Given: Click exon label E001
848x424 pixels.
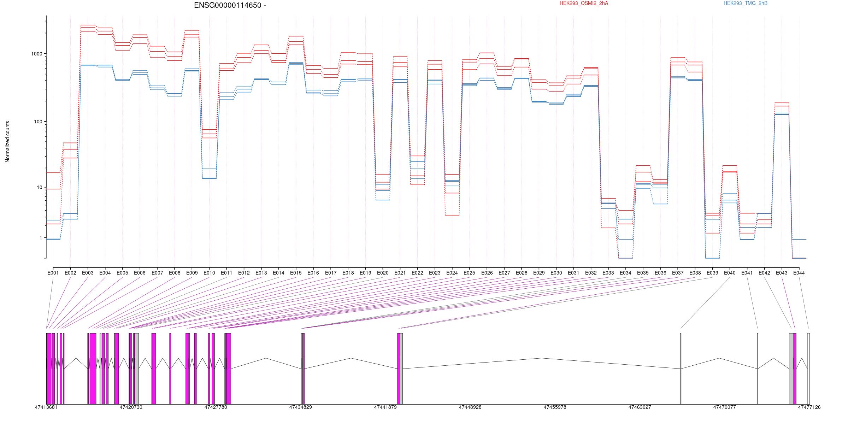Looking at the screenshot, I should coord(53,273).
